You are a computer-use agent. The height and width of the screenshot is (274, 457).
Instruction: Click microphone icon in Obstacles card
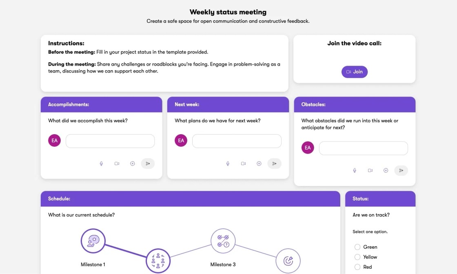[x=355, y=170]
